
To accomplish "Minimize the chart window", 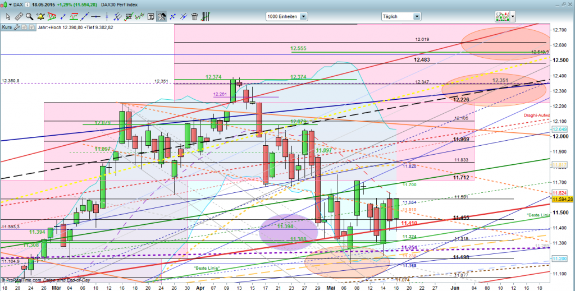I will 558,4.
